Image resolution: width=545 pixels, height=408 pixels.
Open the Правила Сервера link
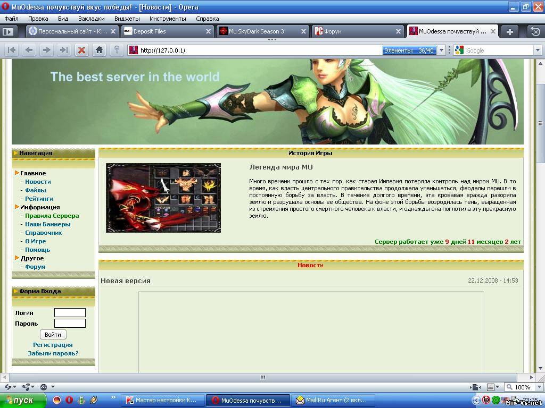pos(52,216)
